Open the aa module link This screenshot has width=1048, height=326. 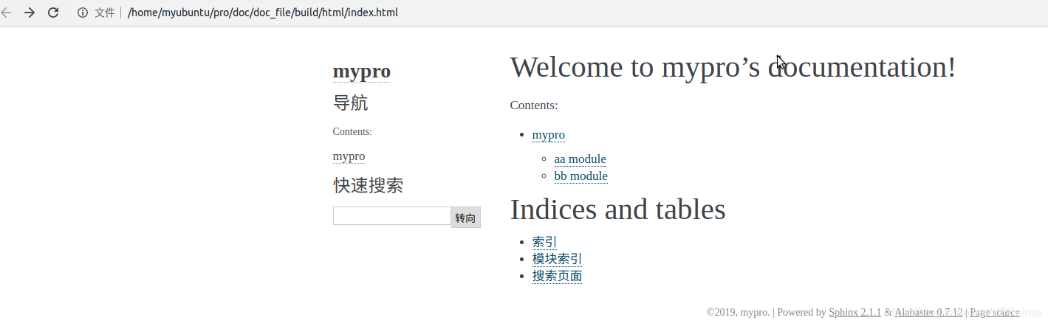(580, 159)
